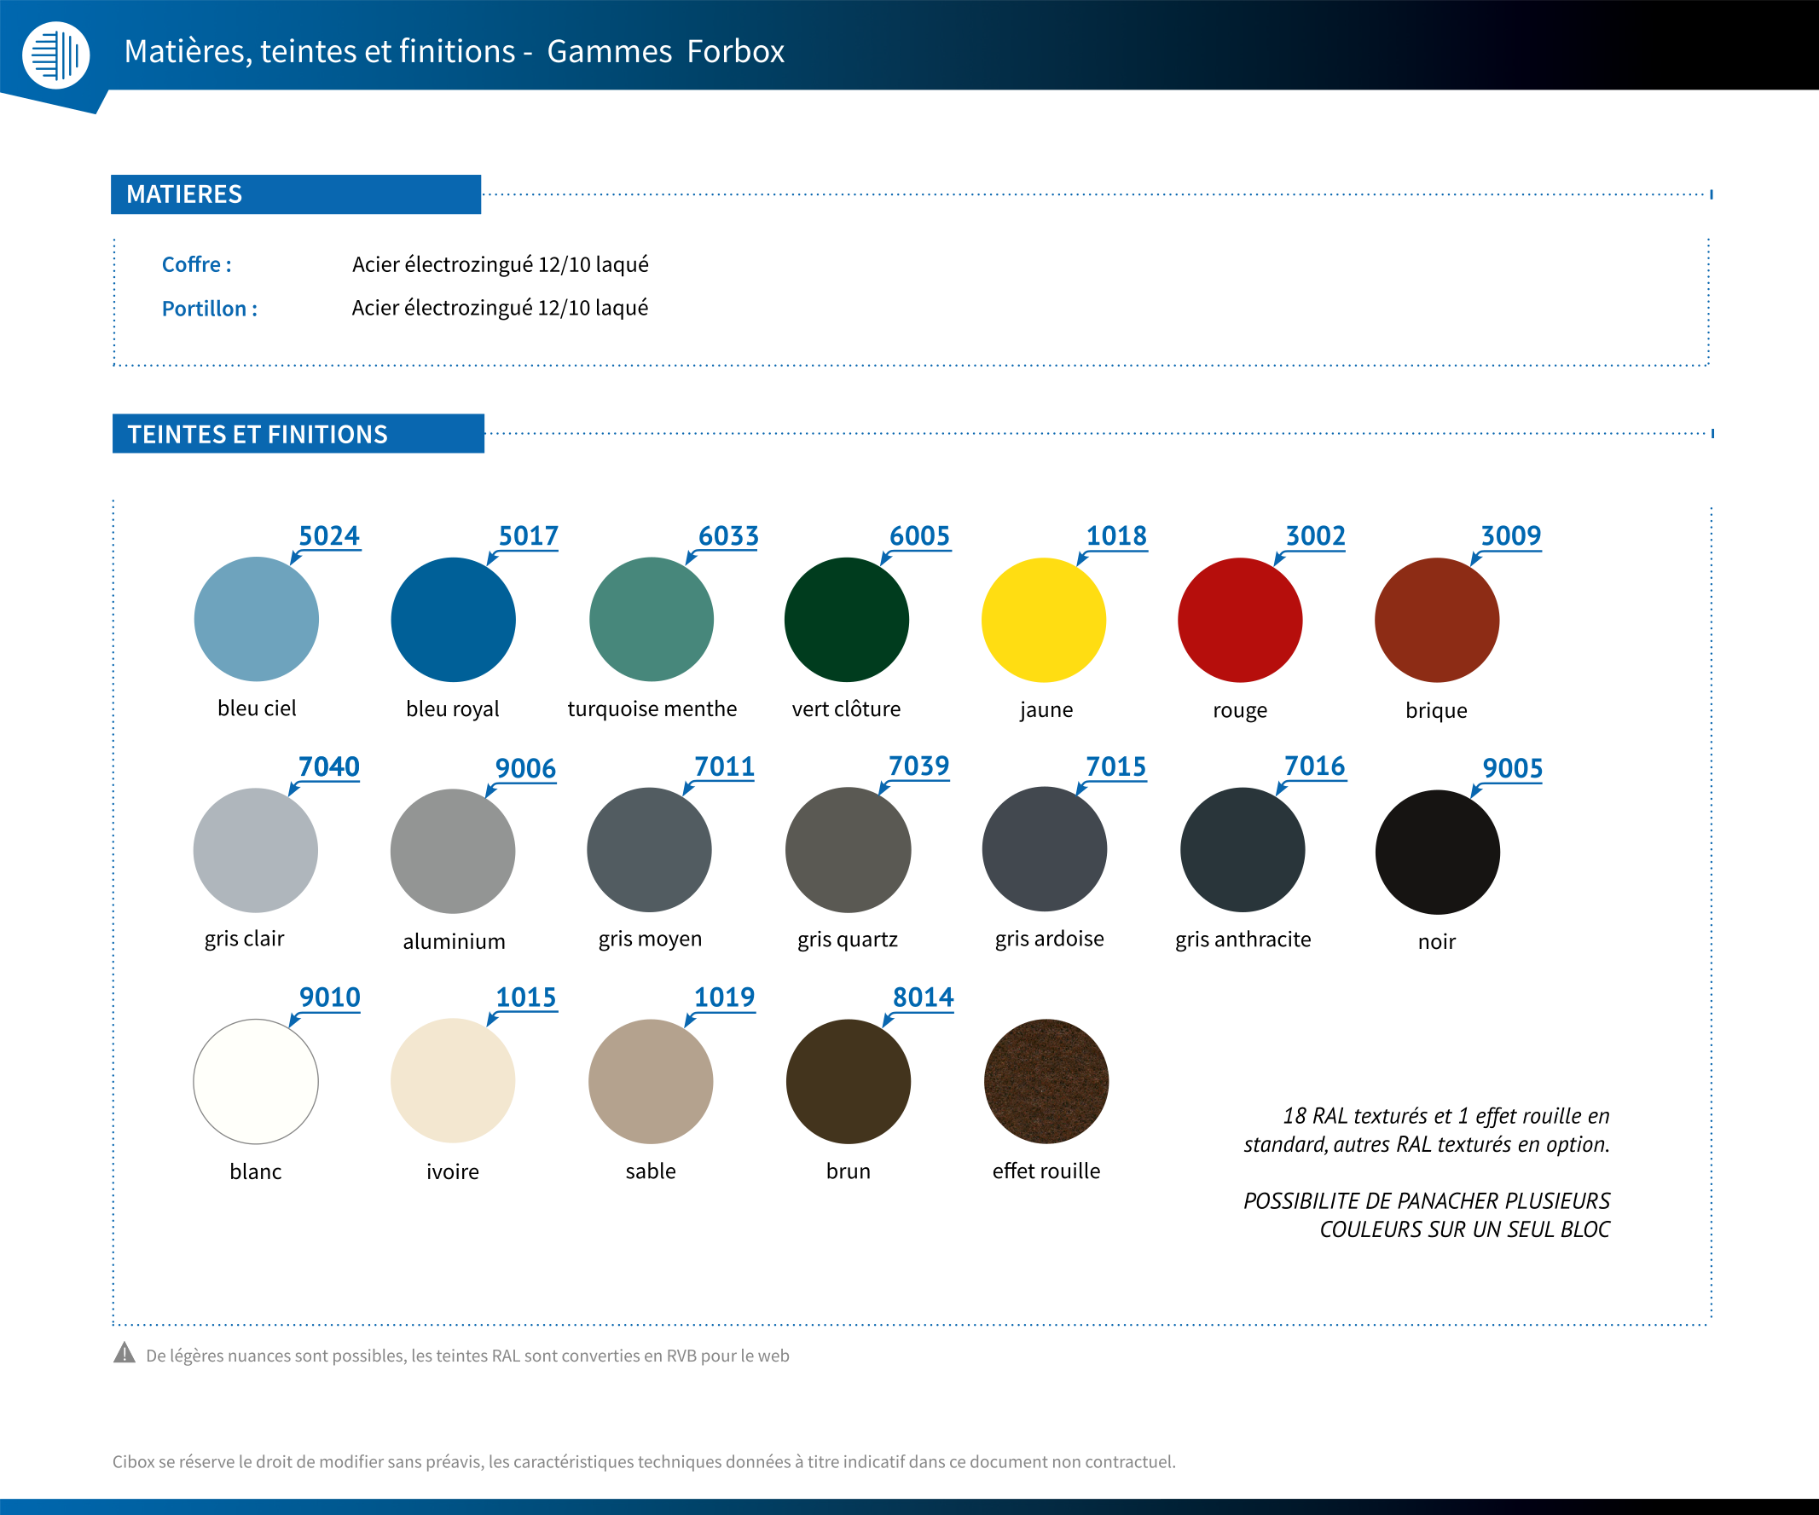Click the TEINTES ET FINITIONS section header
The width and height of the screenshot is (1819, 1515).
298,434
